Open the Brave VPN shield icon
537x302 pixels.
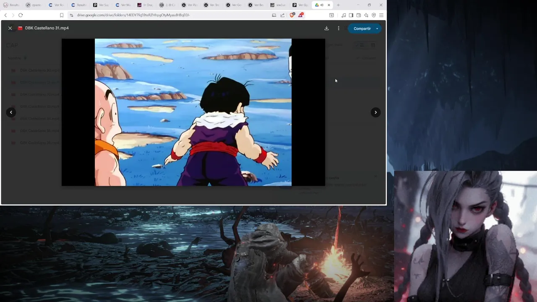click(374, 15)
